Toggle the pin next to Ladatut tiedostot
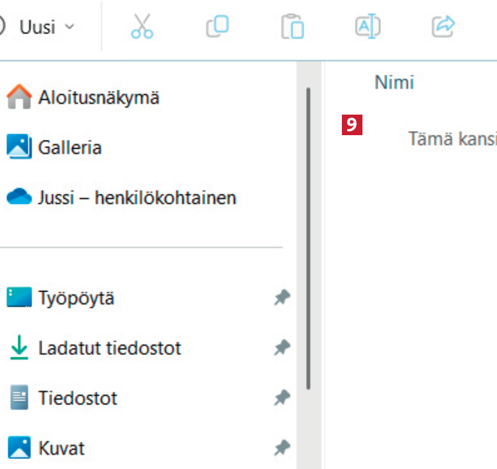The width and height of the screenshot is (497, 469). [282, 348]
